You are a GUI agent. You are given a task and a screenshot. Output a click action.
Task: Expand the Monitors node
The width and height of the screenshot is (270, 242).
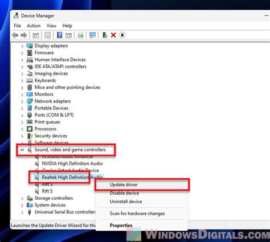[x=22, y=95]
